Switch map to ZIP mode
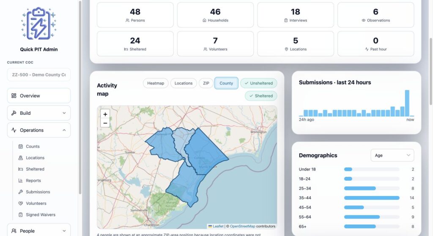The width and height of the screenshot is (433, 236). coord(206,83)
